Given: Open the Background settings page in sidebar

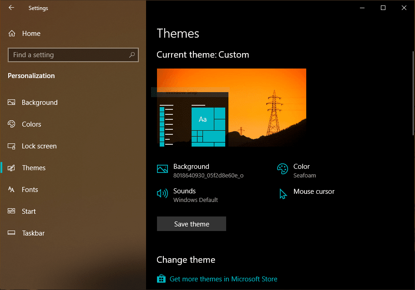Looking at the screenshot, I should (x=40, y=103).
